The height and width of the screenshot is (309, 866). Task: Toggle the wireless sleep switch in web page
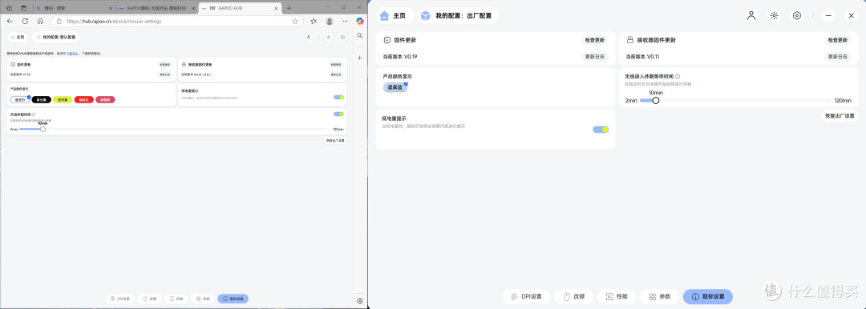tap(338, 114)
